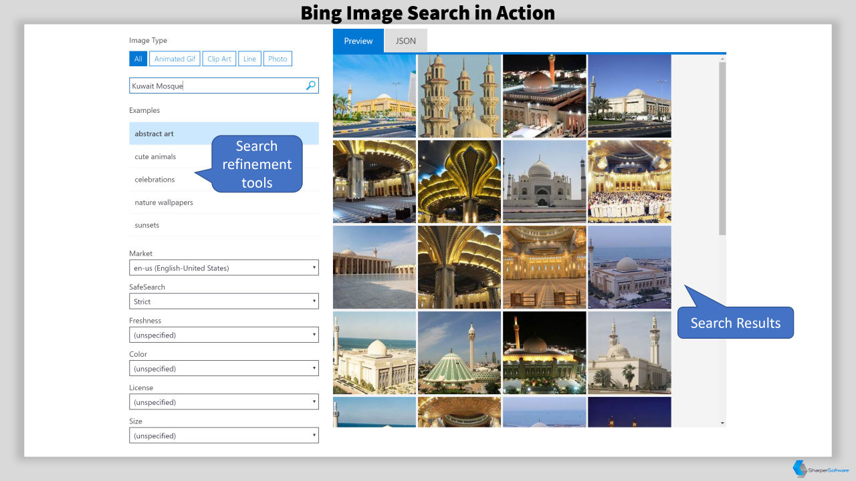The height and width of the screenshot is (481, 856).
Task: Filter by Clip Art image type
Action: (x=219, y=59)
